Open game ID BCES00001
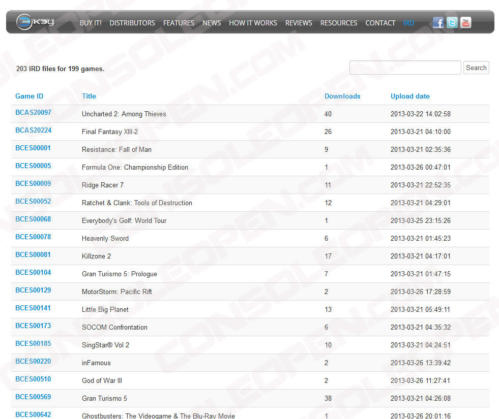The height and width of the screenshot is (419, 499). tap(33, 148)
